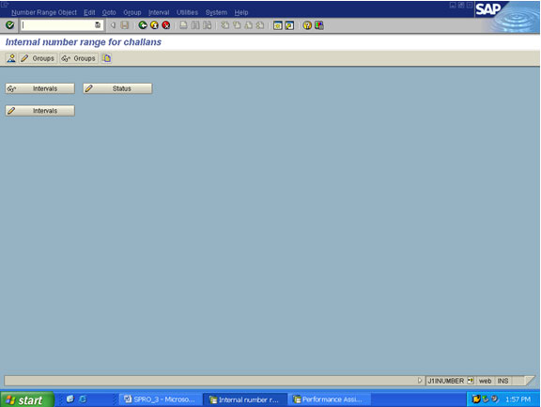Expand the status bar arrow triangle
The image size is (541, 407).
click(x=420, y=381)
